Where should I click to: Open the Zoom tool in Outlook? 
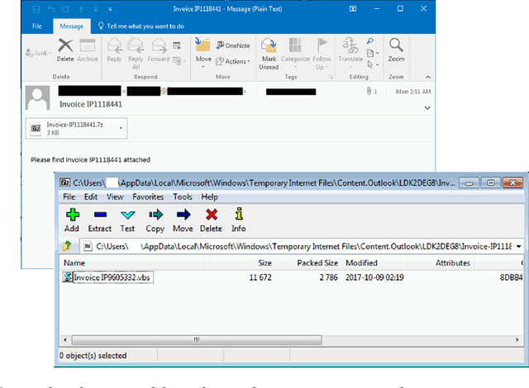[396, 49]
